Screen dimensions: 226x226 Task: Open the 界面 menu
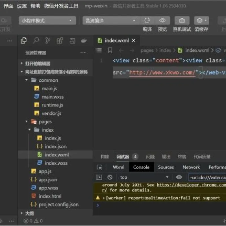coord(8,6)
